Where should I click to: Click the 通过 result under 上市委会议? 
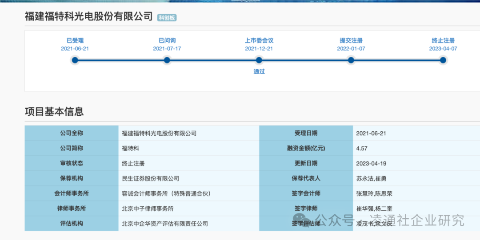click(x=259, y=72)
